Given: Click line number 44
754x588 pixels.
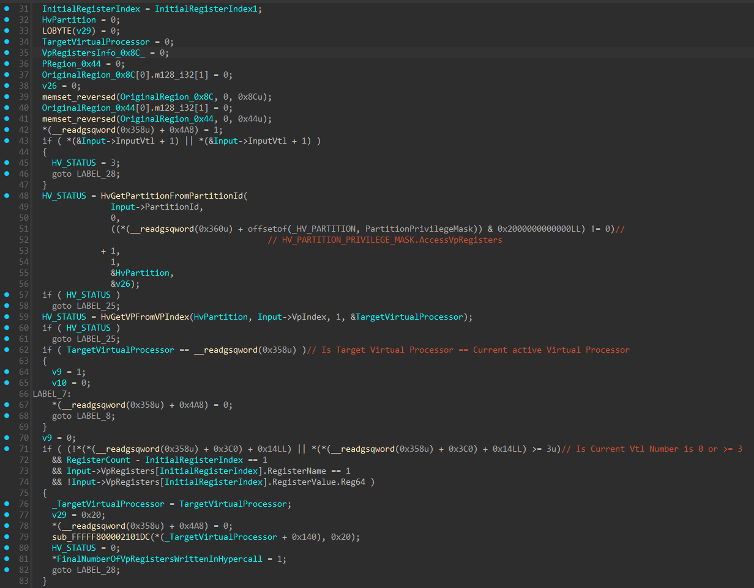Looking at the screenshot, I should 24,152.
